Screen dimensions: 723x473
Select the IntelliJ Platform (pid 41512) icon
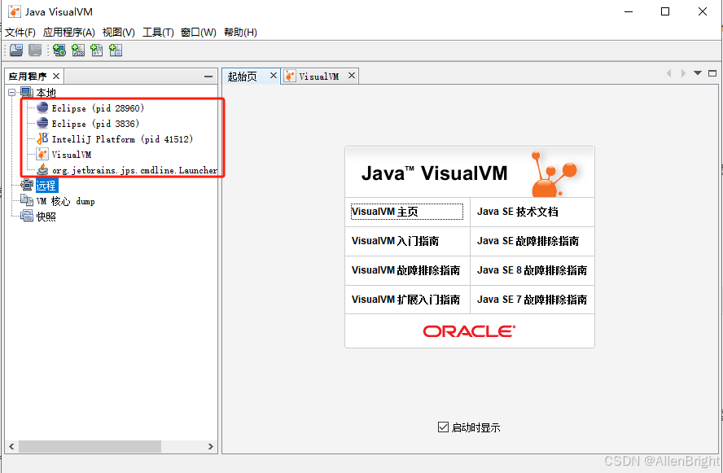pos(42,138)
